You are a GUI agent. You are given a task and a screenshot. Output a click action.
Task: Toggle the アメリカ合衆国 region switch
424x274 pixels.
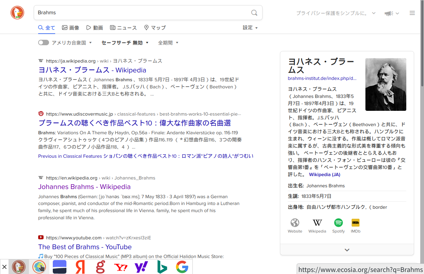44,42
